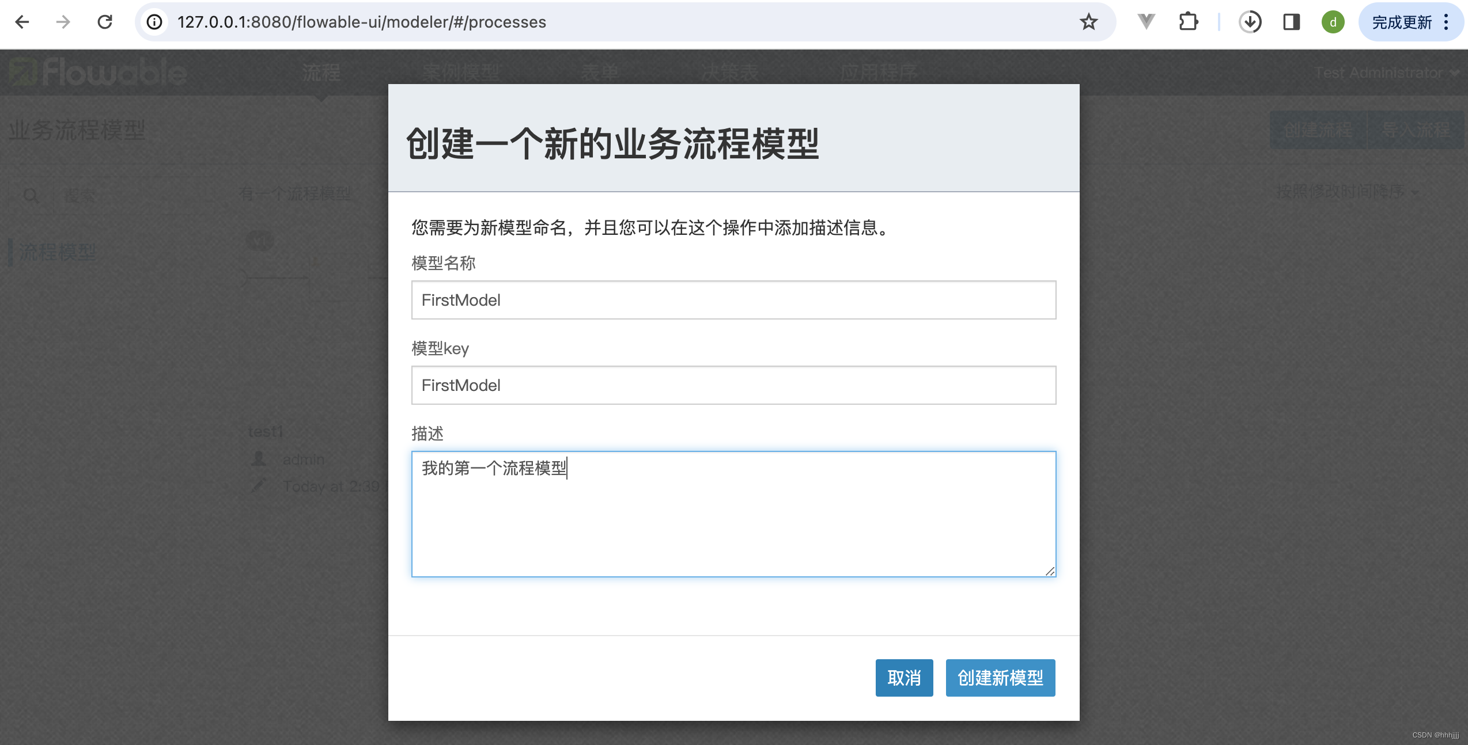
Task: Click the 创建流程 button behind the dialog
Action: [x=1318, y=130]
